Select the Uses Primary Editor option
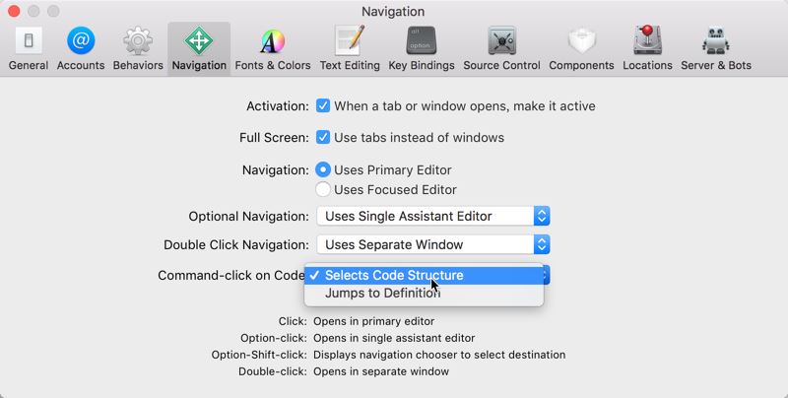Image resolution: width=788 pixels, height=398 pixels. (323, 169)
